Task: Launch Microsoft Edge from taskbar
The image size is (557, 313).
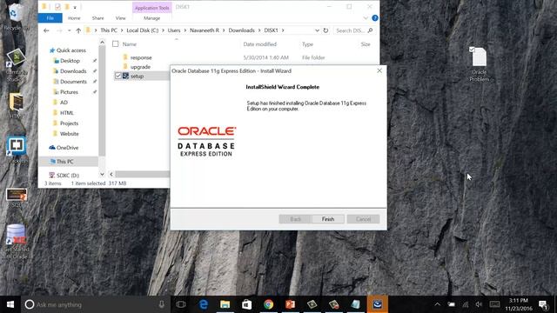Action: point(203,304)
